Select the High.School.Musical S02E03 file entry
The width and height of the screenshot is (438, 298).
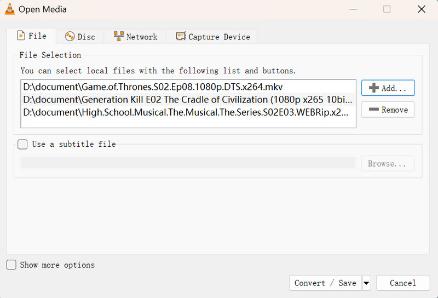tap(188, 112)
